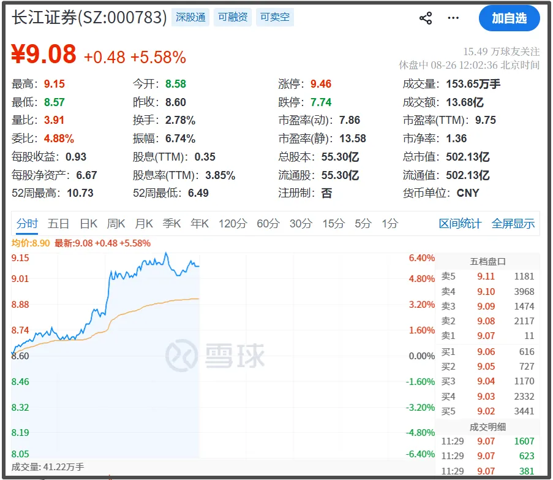This screenshot has width=553, height=480.
Task: Click the 52周最低 value 6.49
Action: pyautogui.click(x=198, y=194)
